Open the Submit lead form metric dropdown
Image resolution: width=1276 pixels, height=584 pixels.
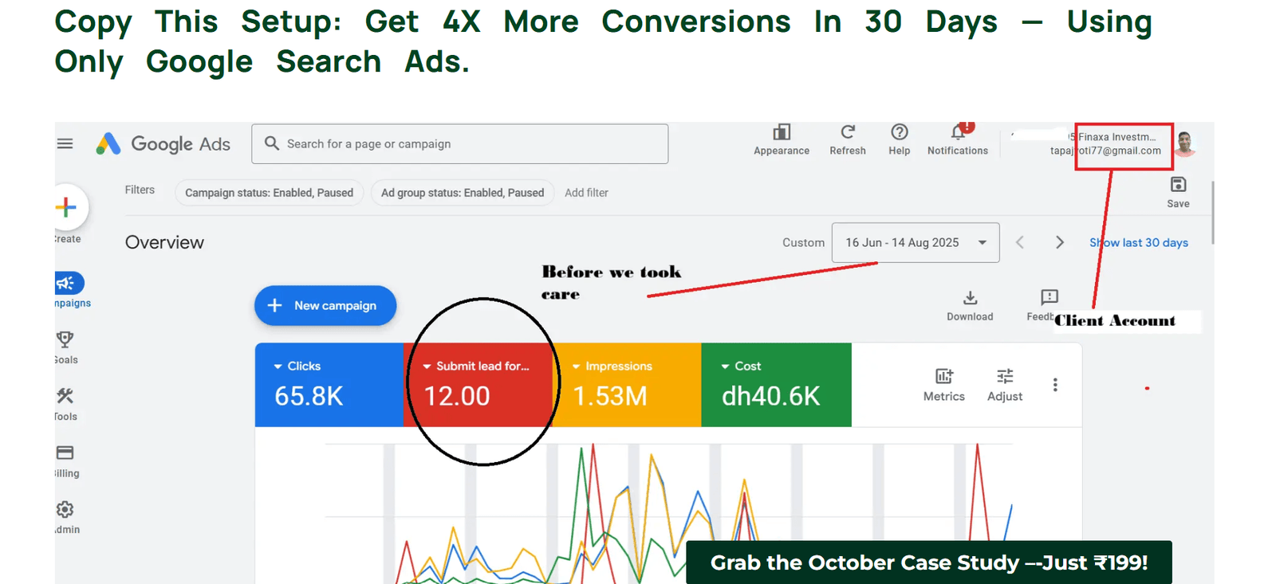click(476, 366)
